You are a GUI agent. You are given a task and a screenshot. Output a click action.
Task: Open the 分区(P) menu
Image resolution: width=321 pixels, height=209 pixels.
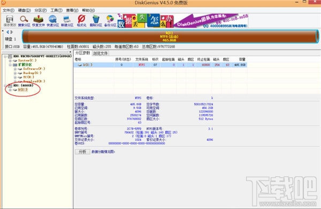(x=41, y=10)
